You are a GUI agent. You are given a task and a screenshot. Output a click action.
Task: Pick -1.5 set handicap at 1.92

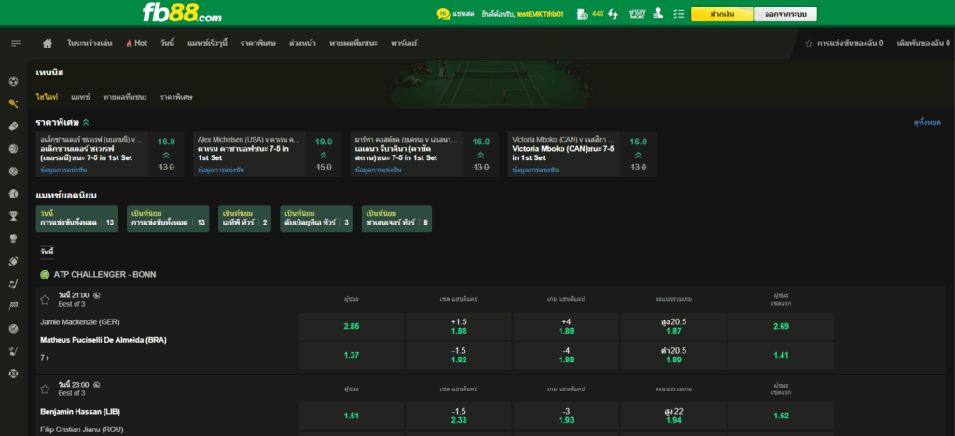click(x=459, y=355)
